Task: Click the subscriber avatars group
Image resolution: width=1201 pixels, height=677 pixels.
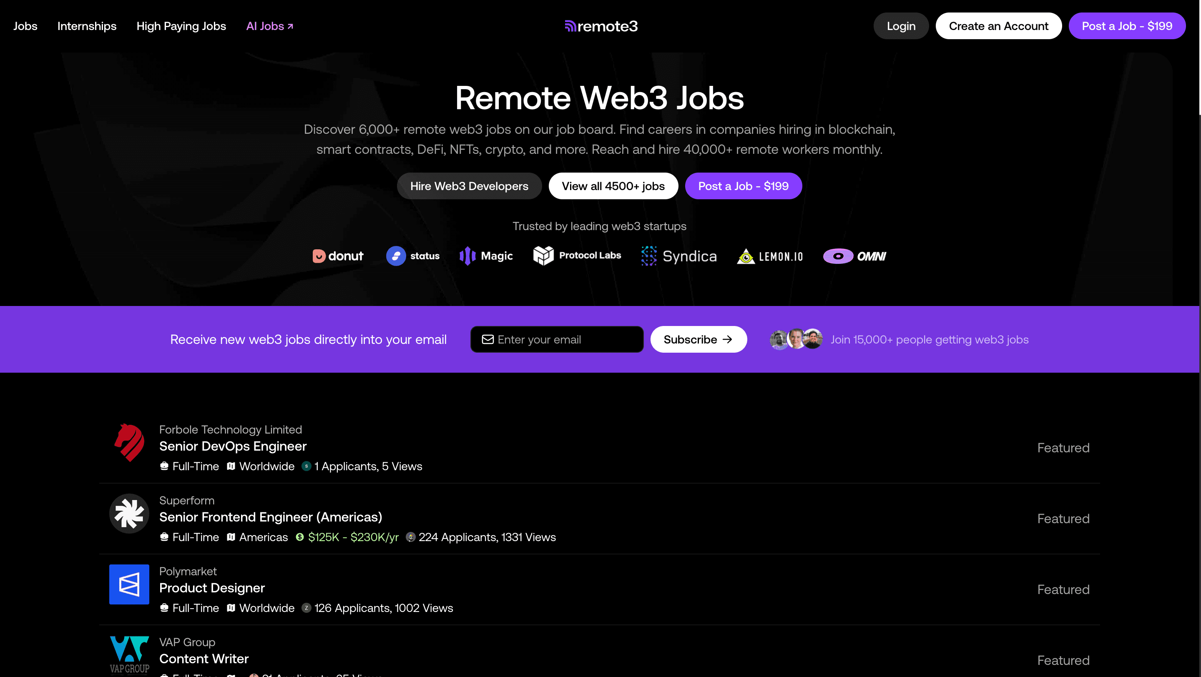Action: coord(796,339)
